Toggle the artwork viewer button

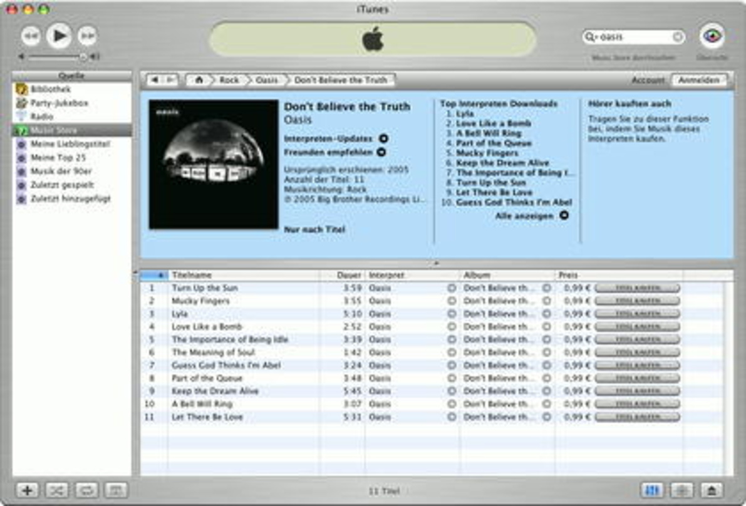[x=116, y=490]
